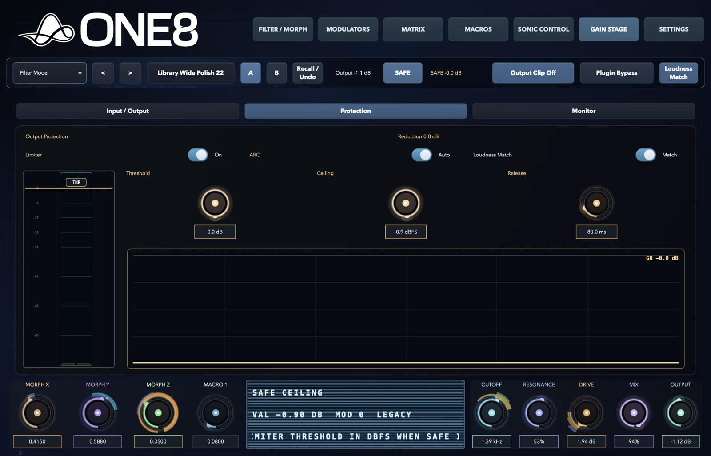This screenshot has height=456, width=711.
Task: Toggle the Limiter On switch
Action: pyautogui.click(x=198, y=155)
